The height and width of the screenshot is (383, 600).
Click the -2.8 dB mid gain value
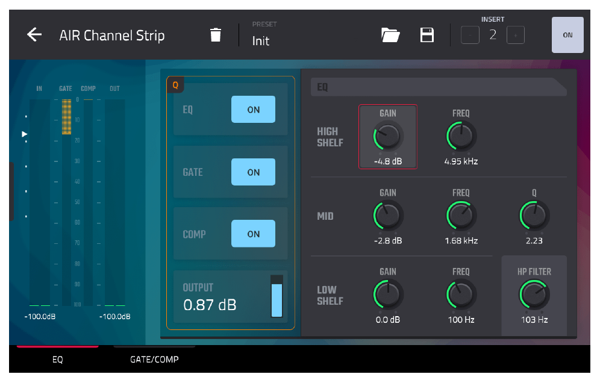pos(387,241)
